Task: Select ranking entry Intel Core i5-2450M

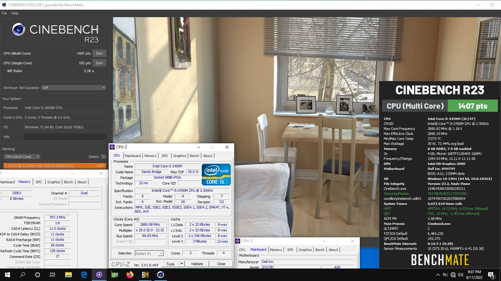Action: click(54, 166)
